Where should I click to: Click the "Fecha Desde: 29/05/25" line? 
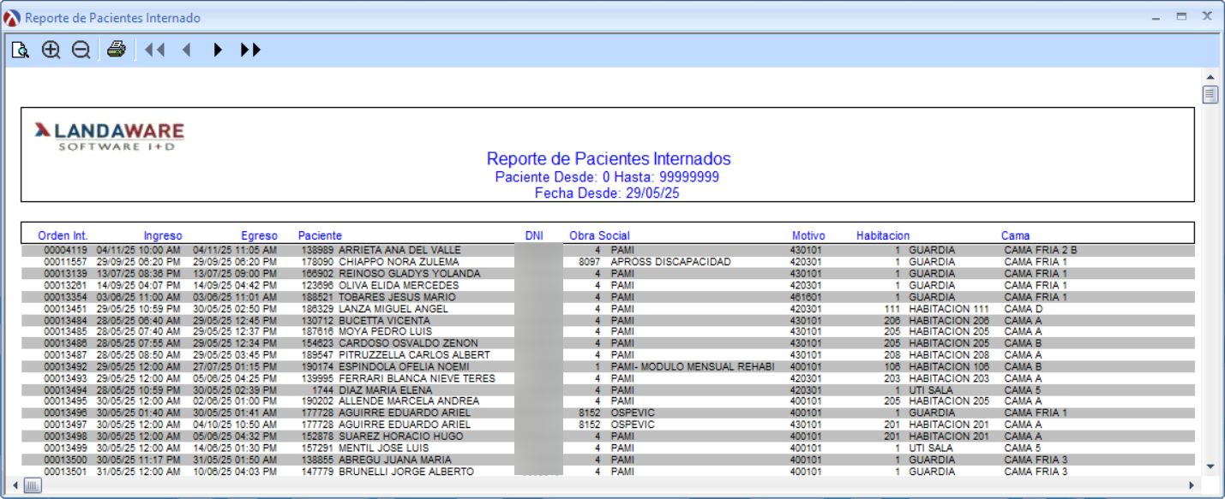[x=608, y=193]
